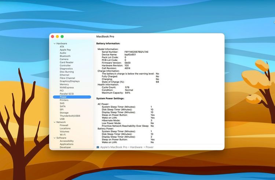The width and height of the screenshot is (275, 180).
Task: Select Accessibility under Software
Action: (67, 141)
